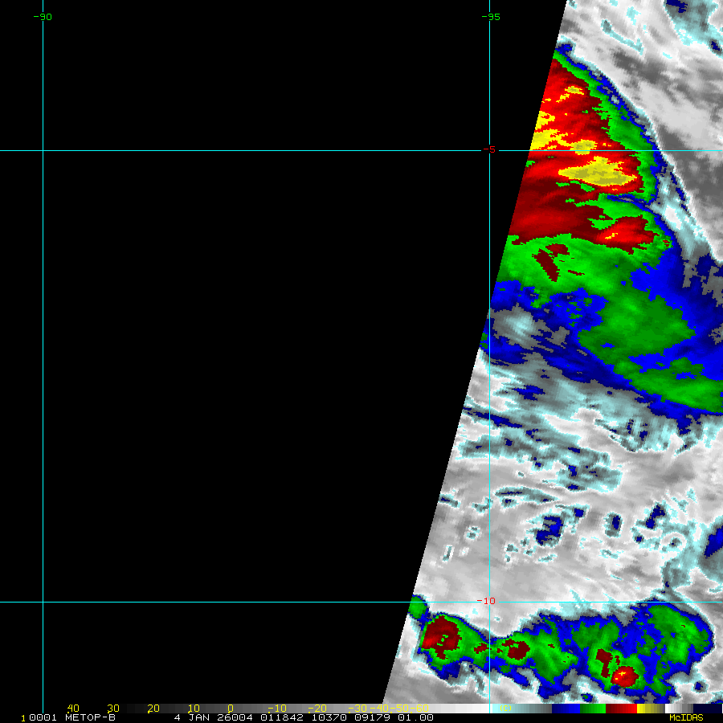The image size is (723, 723).
Task: Click the 30 mark on temperature scale
Action: tap(113, 709)
